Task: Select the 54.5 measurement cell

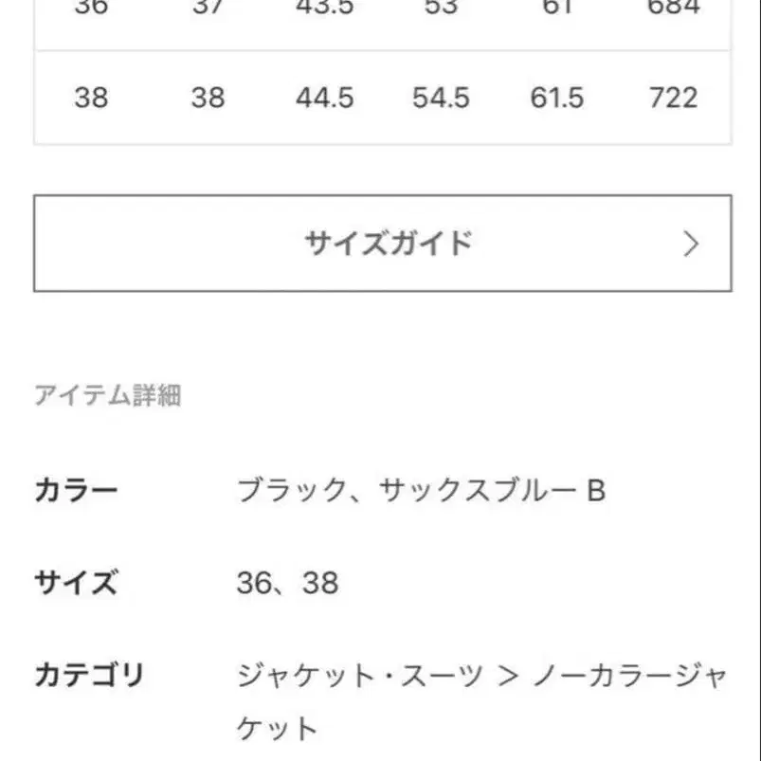Action: pos(441,98)
